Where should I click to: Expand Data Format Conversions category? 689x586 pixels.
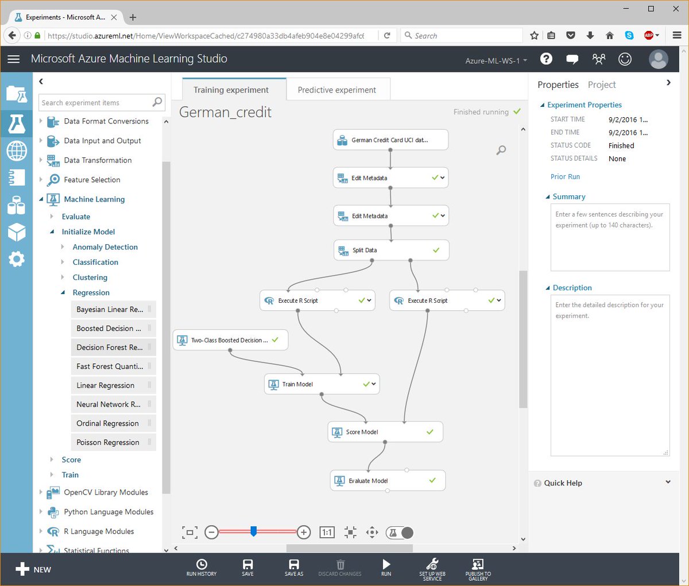(x=41, y=121)
